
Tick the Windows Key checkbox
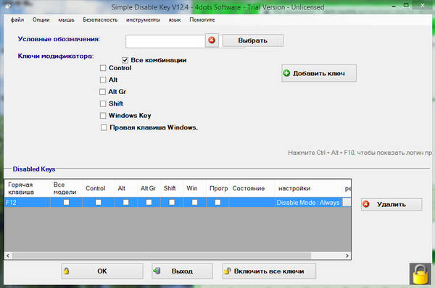tap(103, 116)
